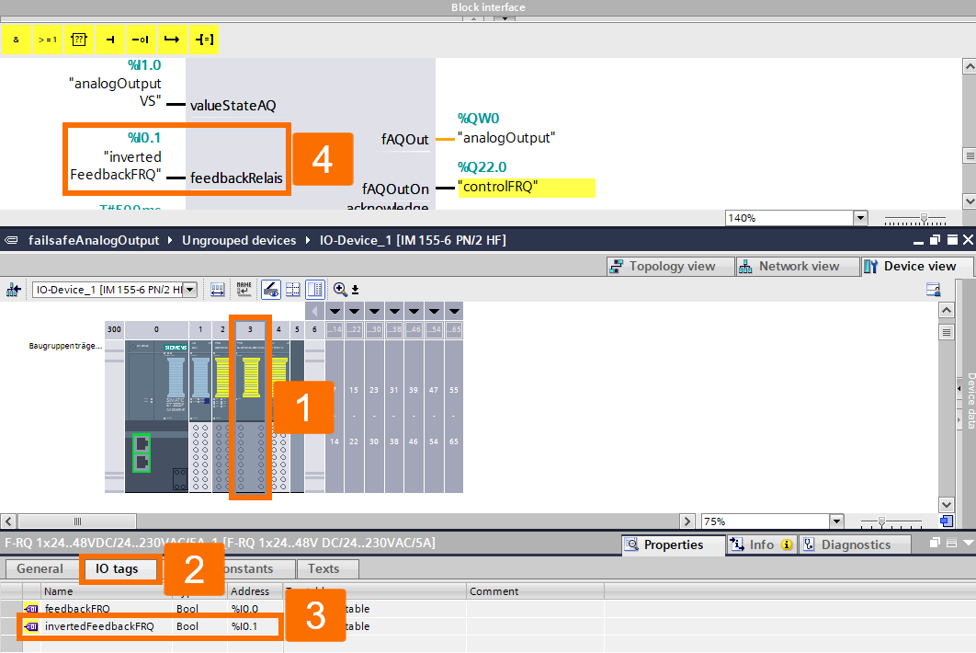Open the branch instruction icon
Viewport: 976px width, 653px height.
[x=172, y=40]
